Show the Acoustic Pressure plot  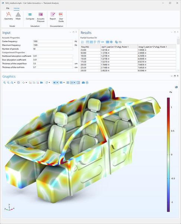(x=41, y=17)
